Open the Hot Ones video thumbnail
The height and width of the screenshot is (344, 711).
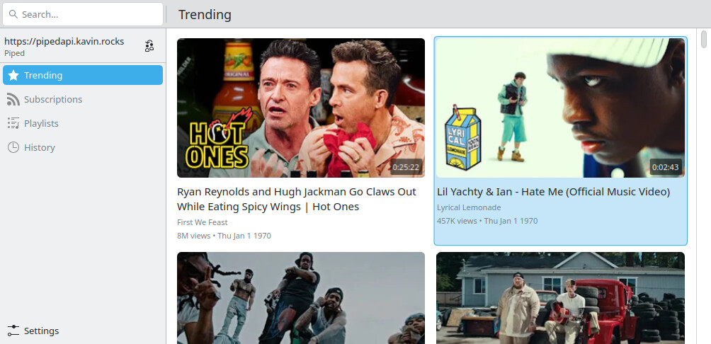(x=301, y=108)
